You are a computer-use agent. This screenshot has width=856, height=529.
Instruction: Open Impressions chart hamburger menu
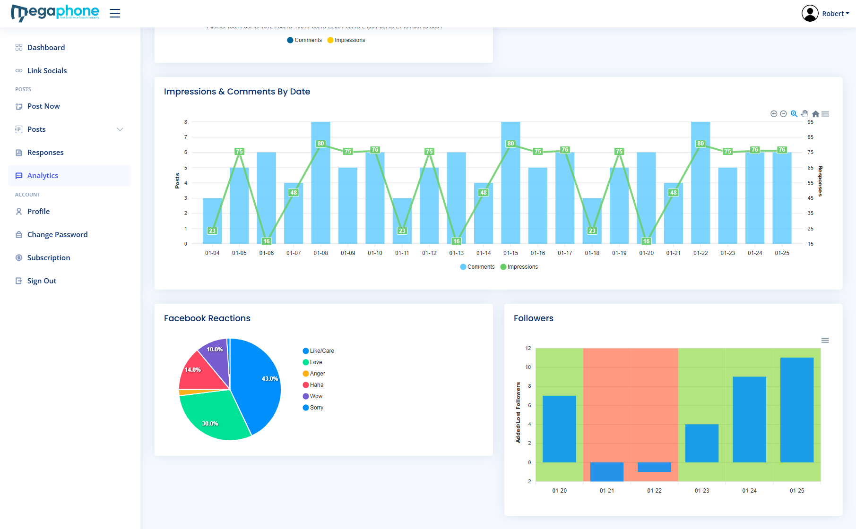[x=825, y=114]
